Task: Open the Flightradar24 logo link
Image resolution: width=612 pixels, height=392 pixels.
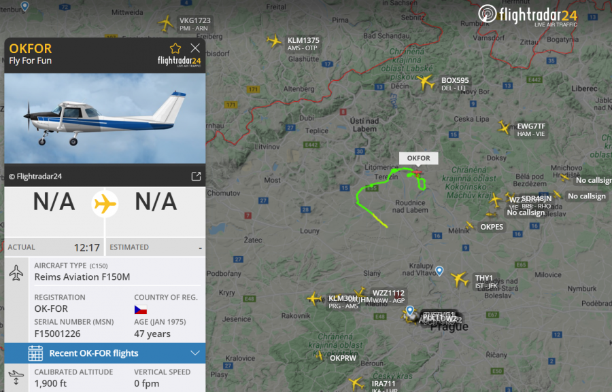Action: [x=528, y=16]
